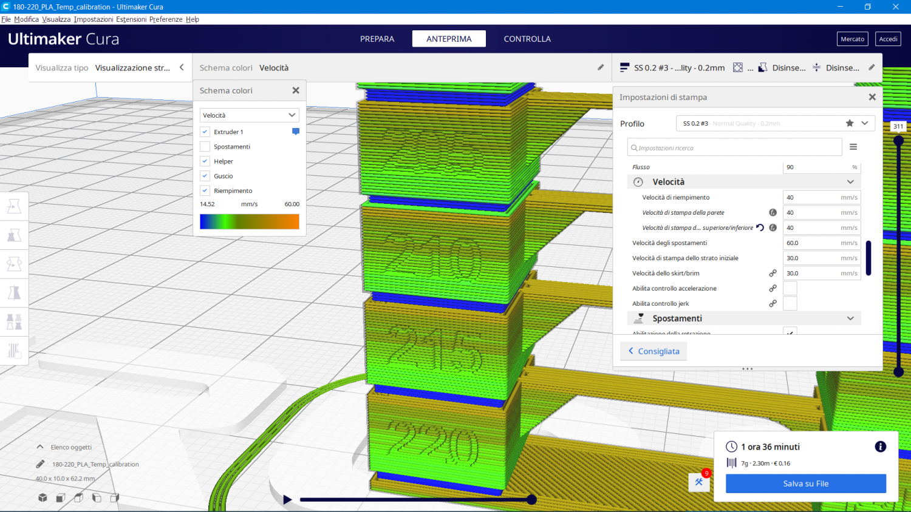Image resolution: width=911 pixels, height=512 pixels.
Task: Open File menu
Action: (6, 19)
